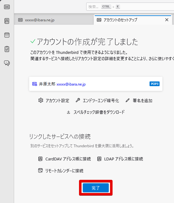The height and width of the screenshot is (203, 174).
Task: Close the アカウントのセットアップ tab
Action: 167,20
